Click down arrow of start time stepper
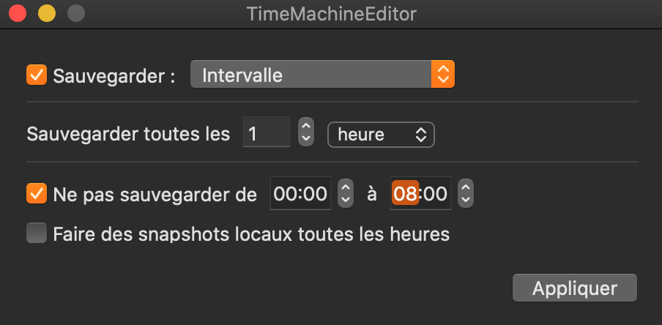Screen dimensions: 662x325 (x=346, y=200)
